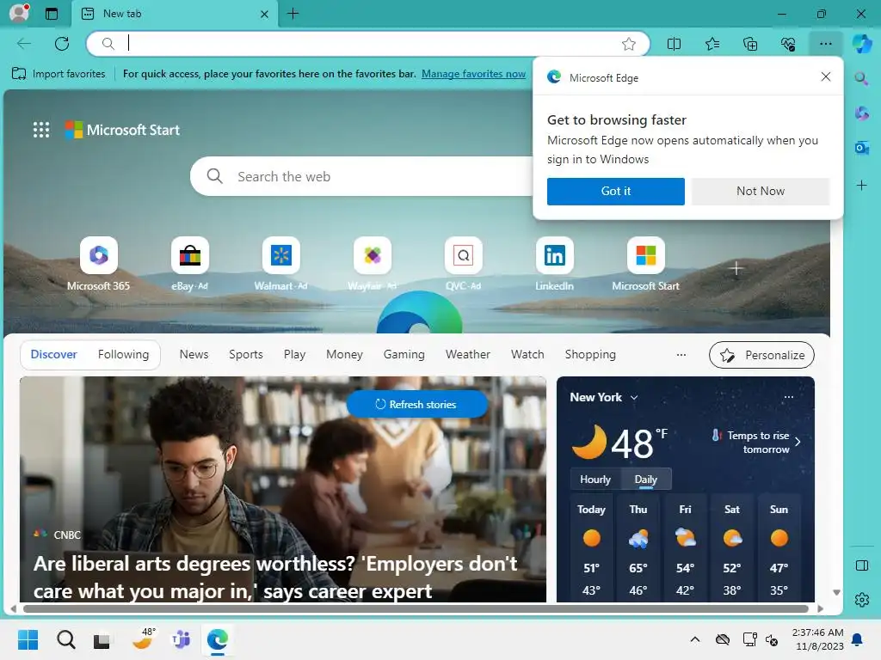
Task: Open the notifications bell
Action: click(858, 639)
